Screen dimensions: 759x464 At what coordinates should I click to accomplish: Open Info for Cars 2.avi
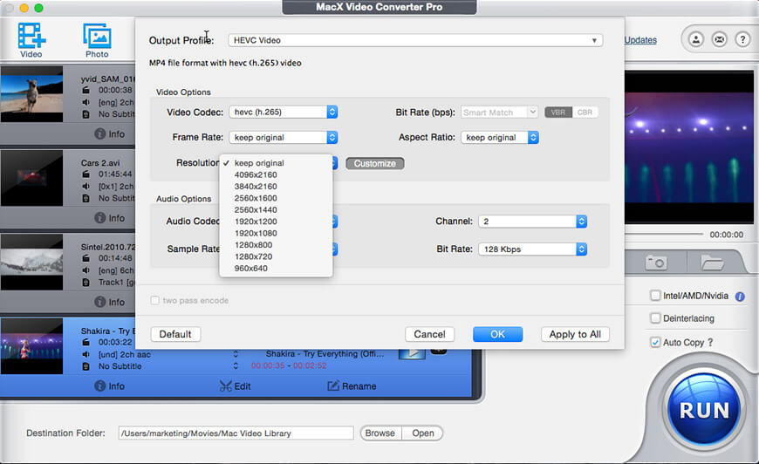pyautogui.click(x=100, y=218)
